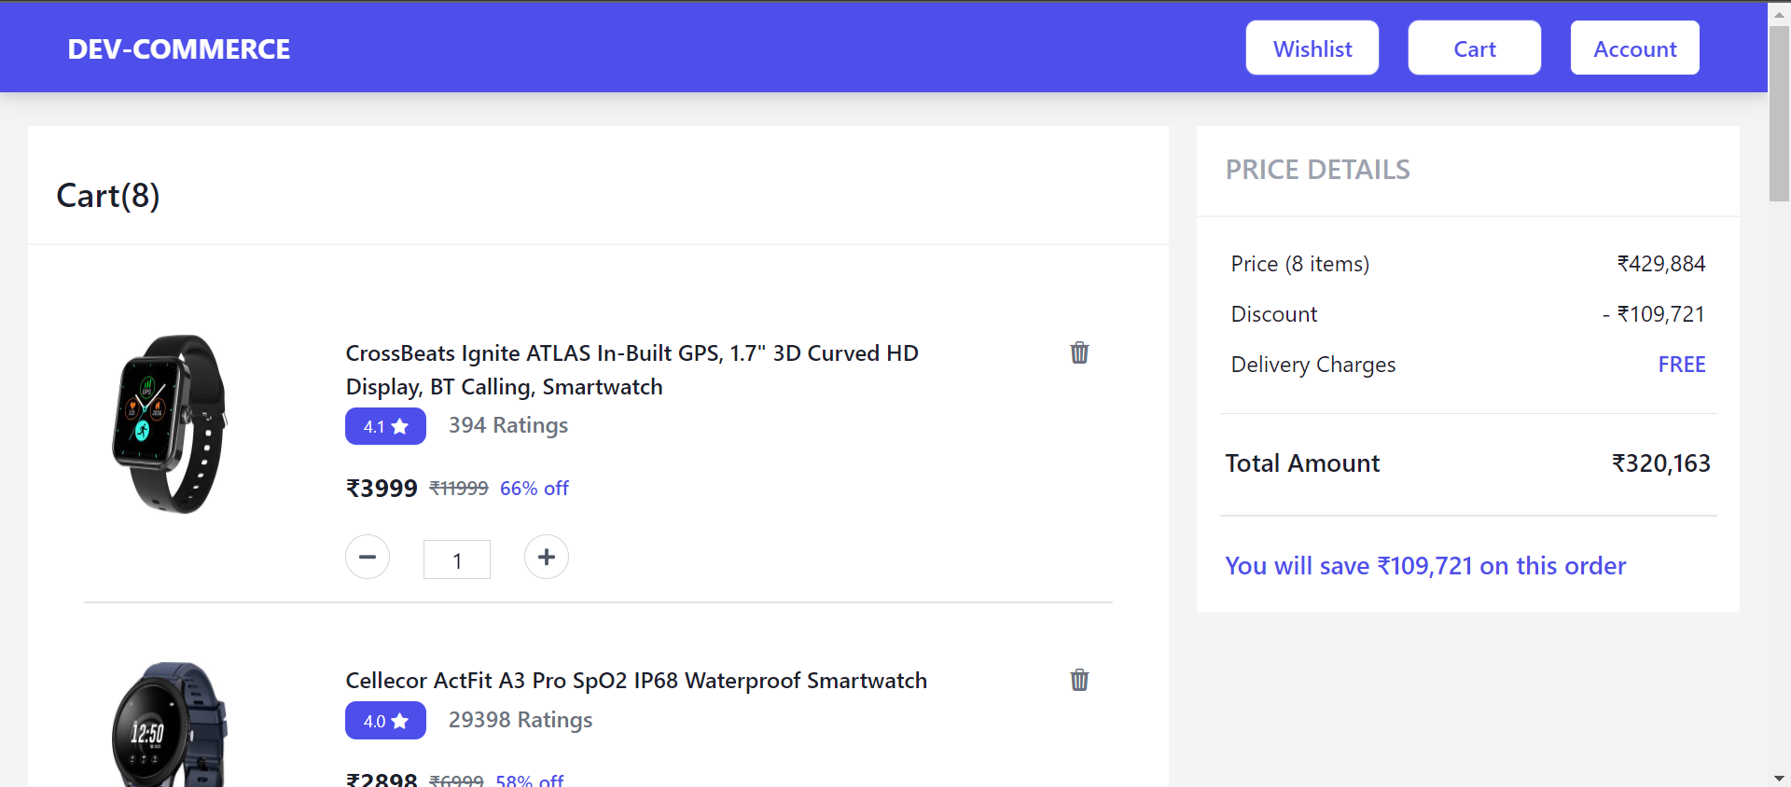Click the struck-through ₹11999 price
Image resolution: width=1791 pixels, height=787 pixels.
point(459,489)
